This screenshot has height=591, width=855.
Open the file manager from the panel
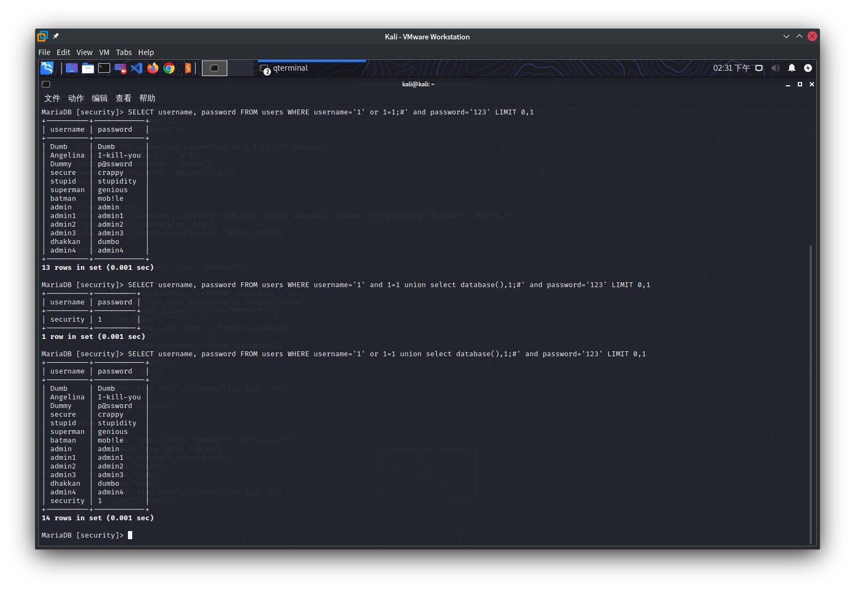[88, 68]
